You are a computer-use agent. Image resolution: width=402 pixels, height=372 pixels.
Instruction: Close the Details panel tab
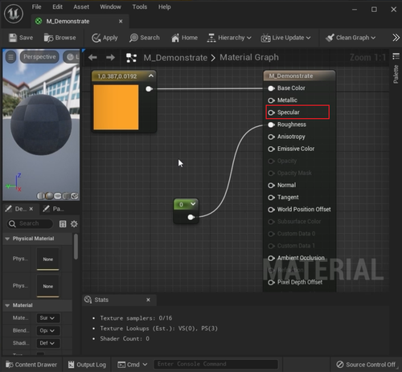[31, 209]
